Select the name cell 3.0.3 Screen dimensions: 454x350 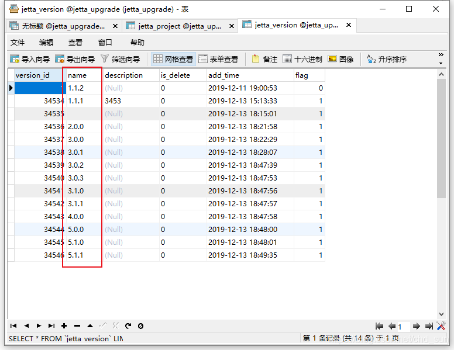point(84,178)
